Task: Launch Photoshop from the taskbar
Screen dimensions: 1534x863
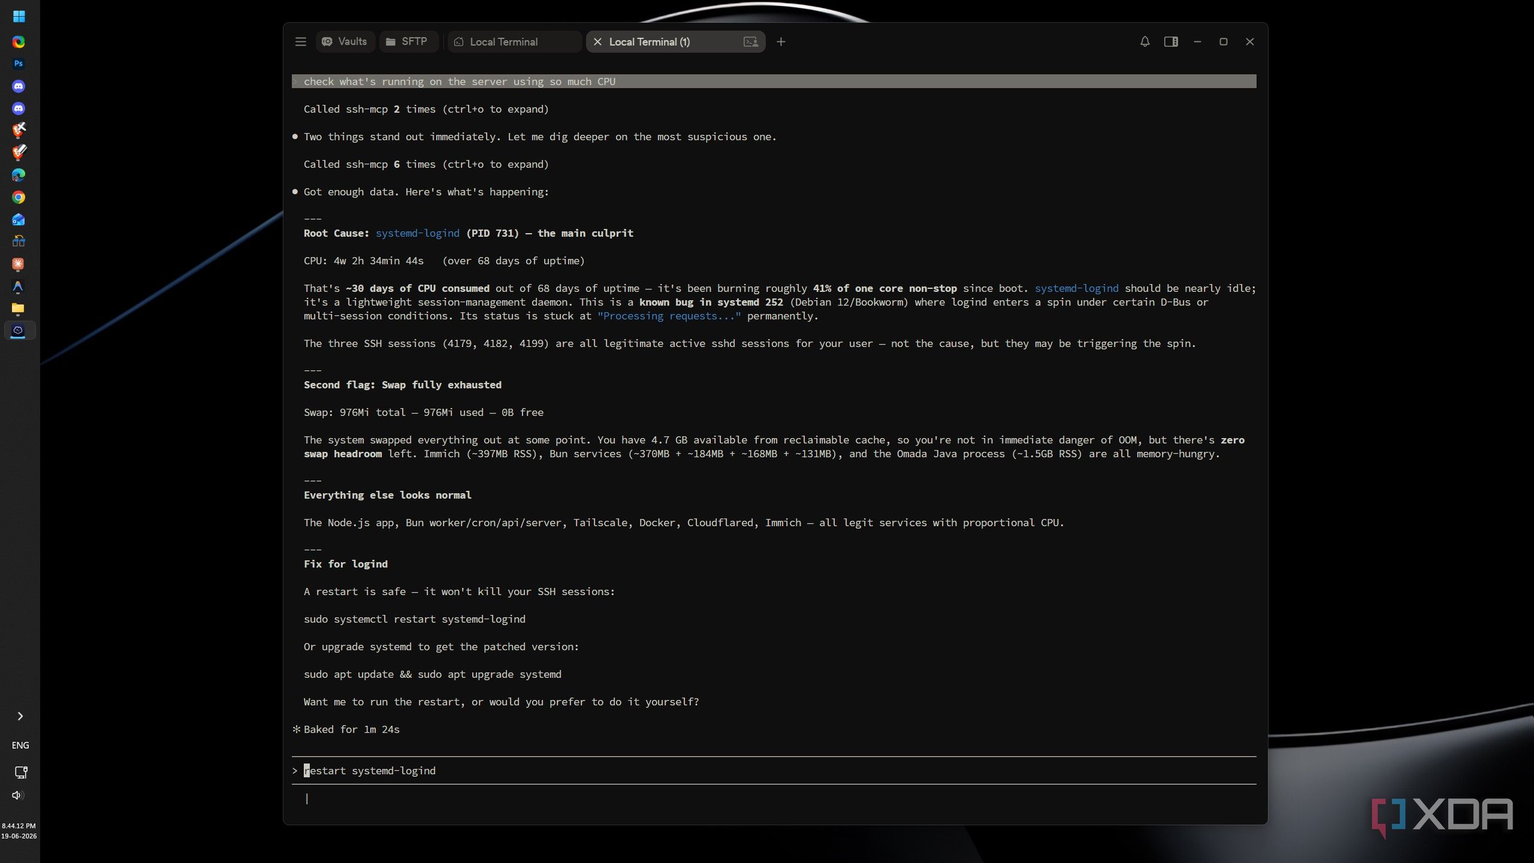Action: pos(19,64)
